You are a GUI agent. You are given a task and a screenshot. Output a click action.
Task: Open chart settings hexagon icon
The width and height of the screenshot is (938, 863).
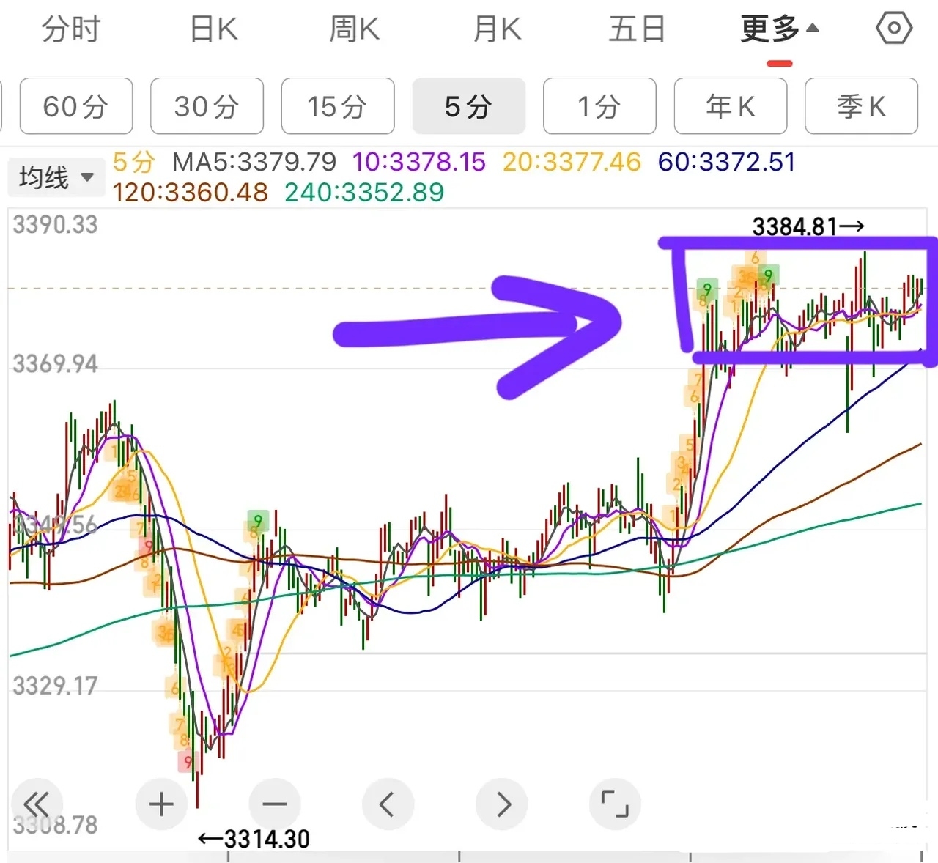pyautogui.click(x=894, y=29)
